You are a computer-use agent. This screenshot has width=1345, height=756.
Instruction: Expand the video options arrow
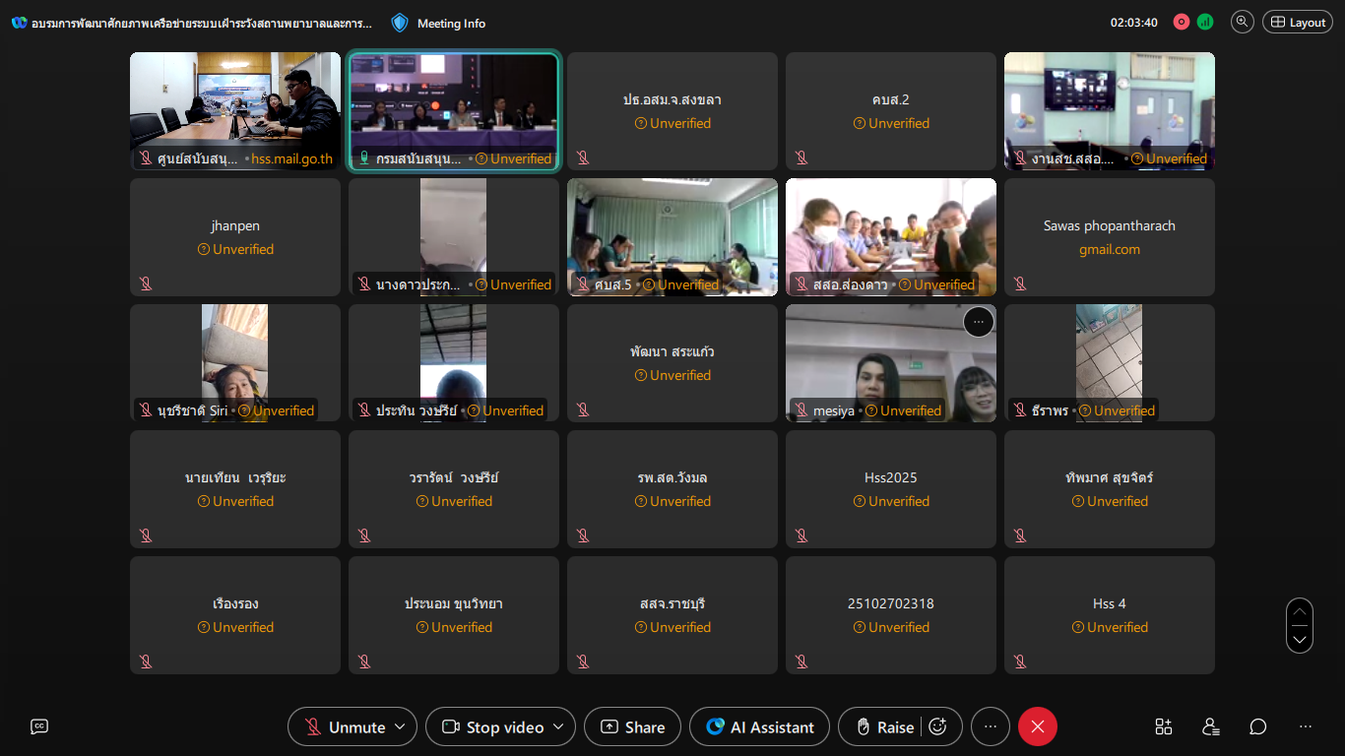click(558, 726)
